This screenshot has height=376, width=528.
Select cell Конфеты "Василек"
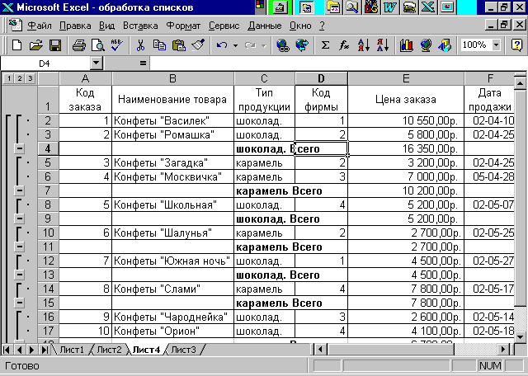[x=172, y=120]
